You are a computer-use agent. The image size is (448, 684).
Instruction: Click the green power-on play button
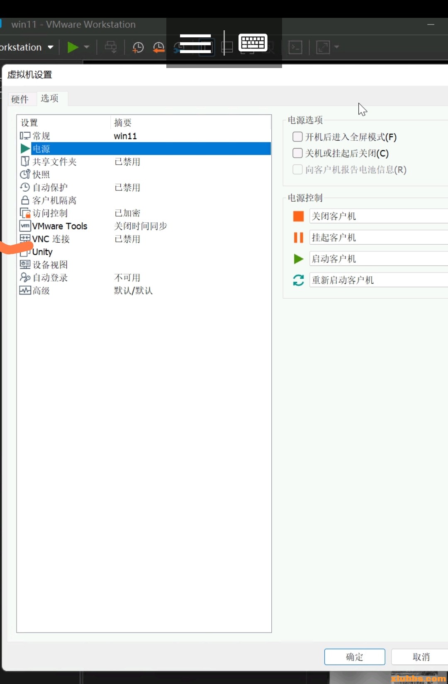point(73,47)
